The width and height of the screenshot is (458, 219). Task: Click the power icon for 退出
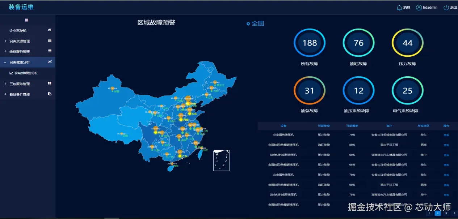[x=446, y=7]
